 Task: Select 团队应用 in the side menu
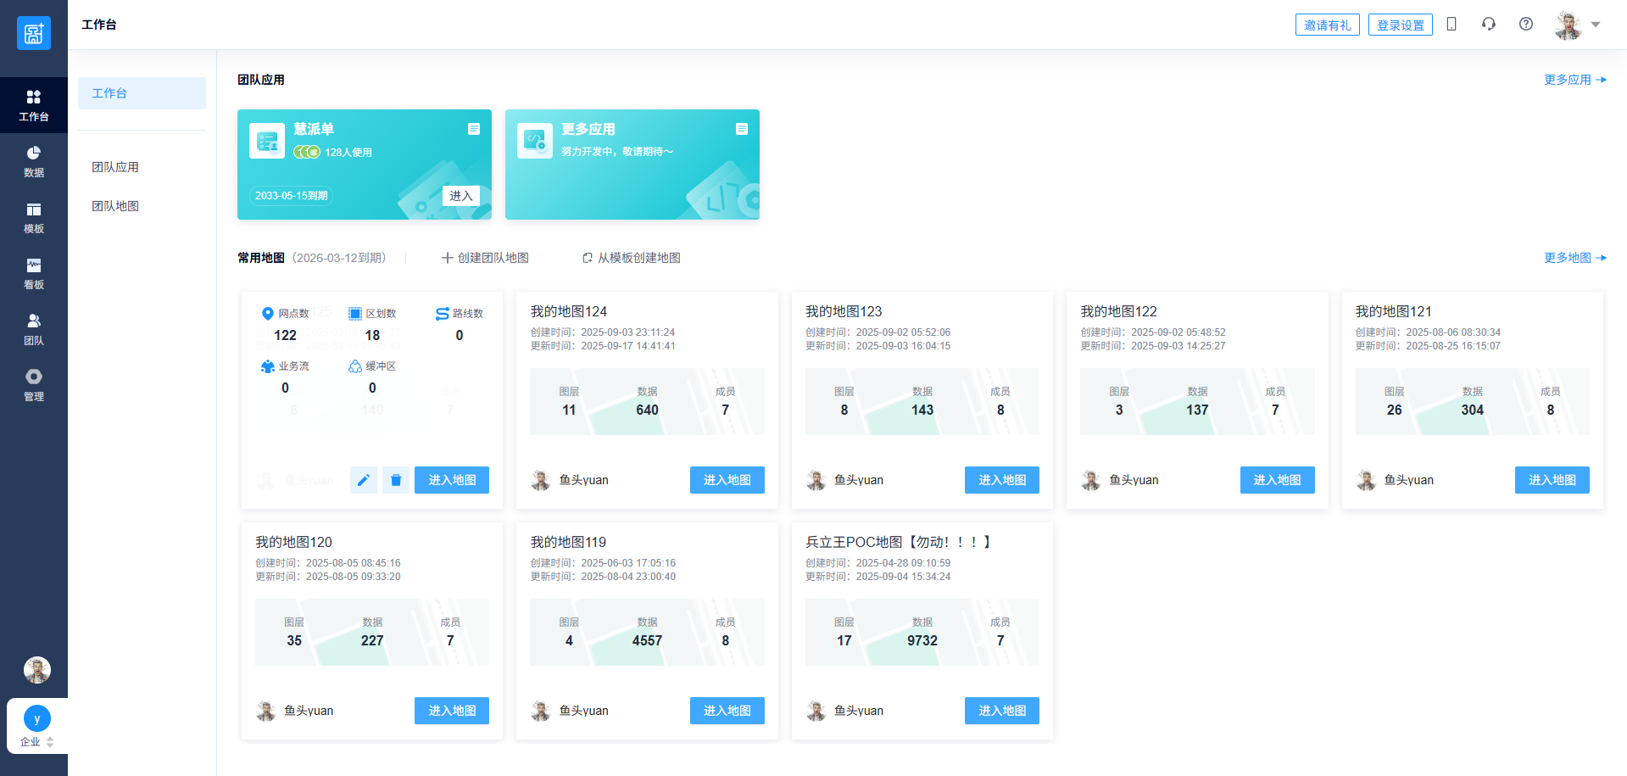115,167
